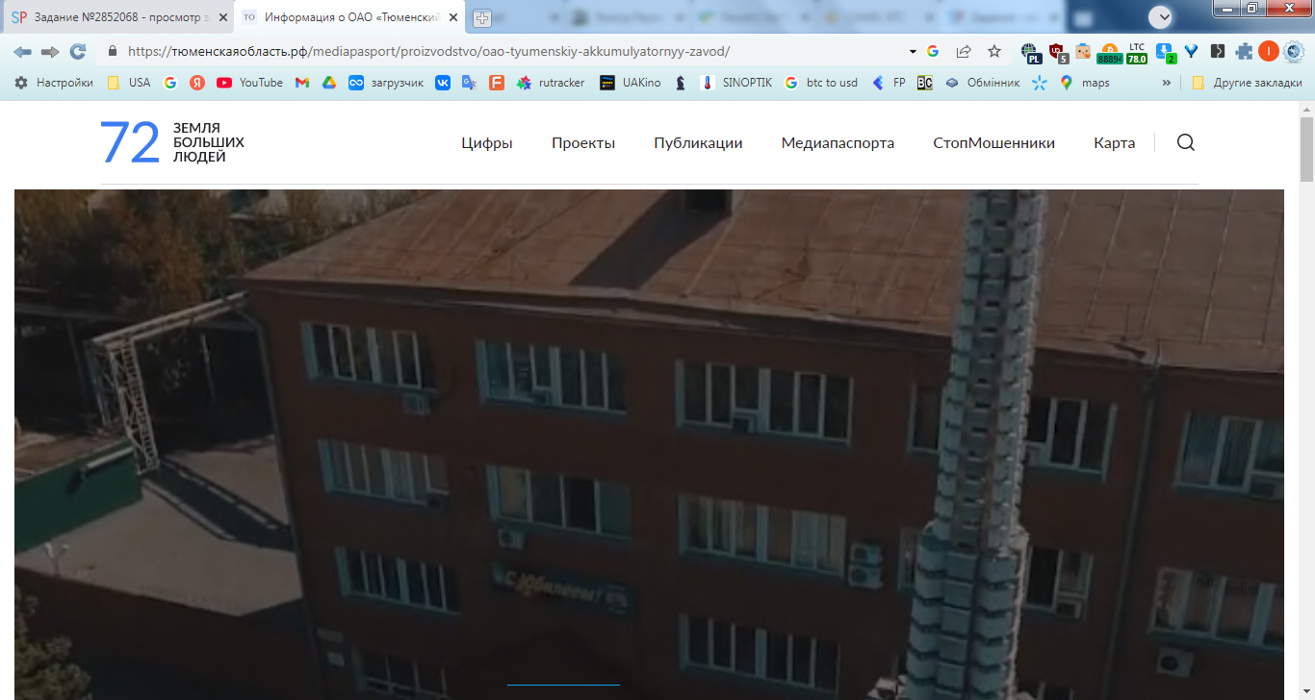Open the orange profile avatar
Viewport: 1315px width, 700px height.
click(1269, 51)
